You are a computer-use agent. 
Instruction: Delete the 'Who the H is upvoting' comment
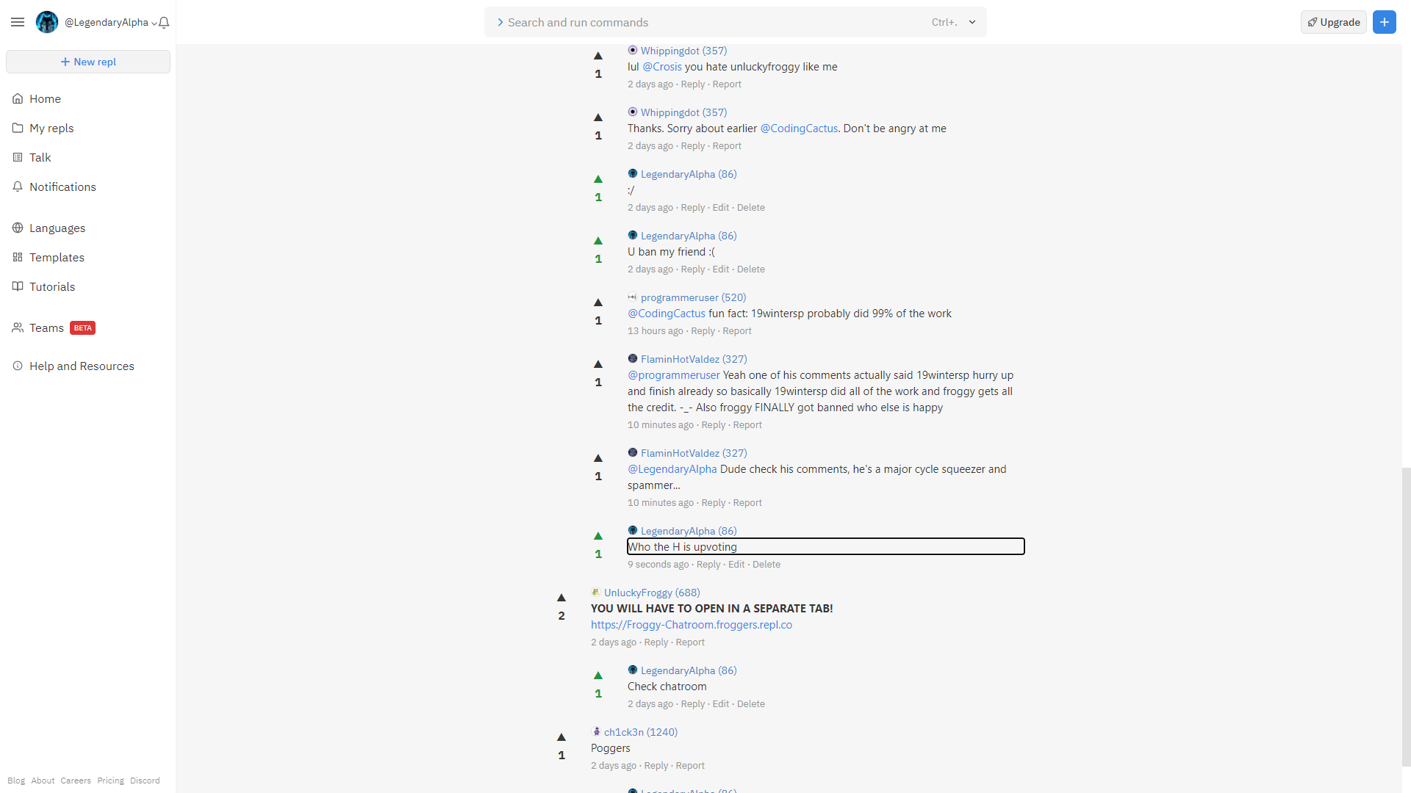click(x=766, y=565)
